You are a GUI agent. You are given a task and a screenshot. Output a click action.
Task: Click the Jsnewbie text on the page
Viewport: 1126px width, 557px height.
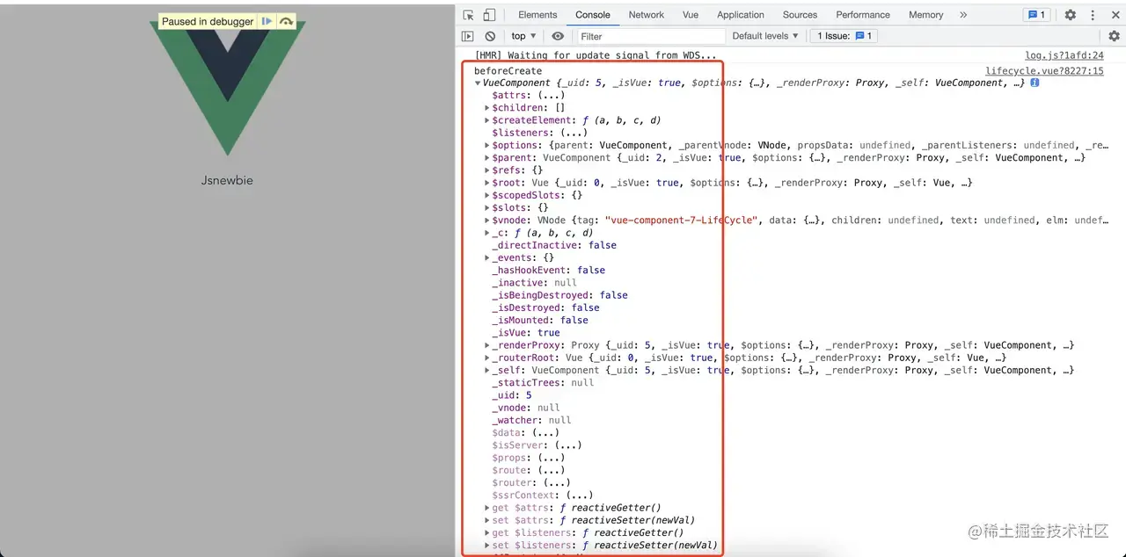[x=227, y=180]
